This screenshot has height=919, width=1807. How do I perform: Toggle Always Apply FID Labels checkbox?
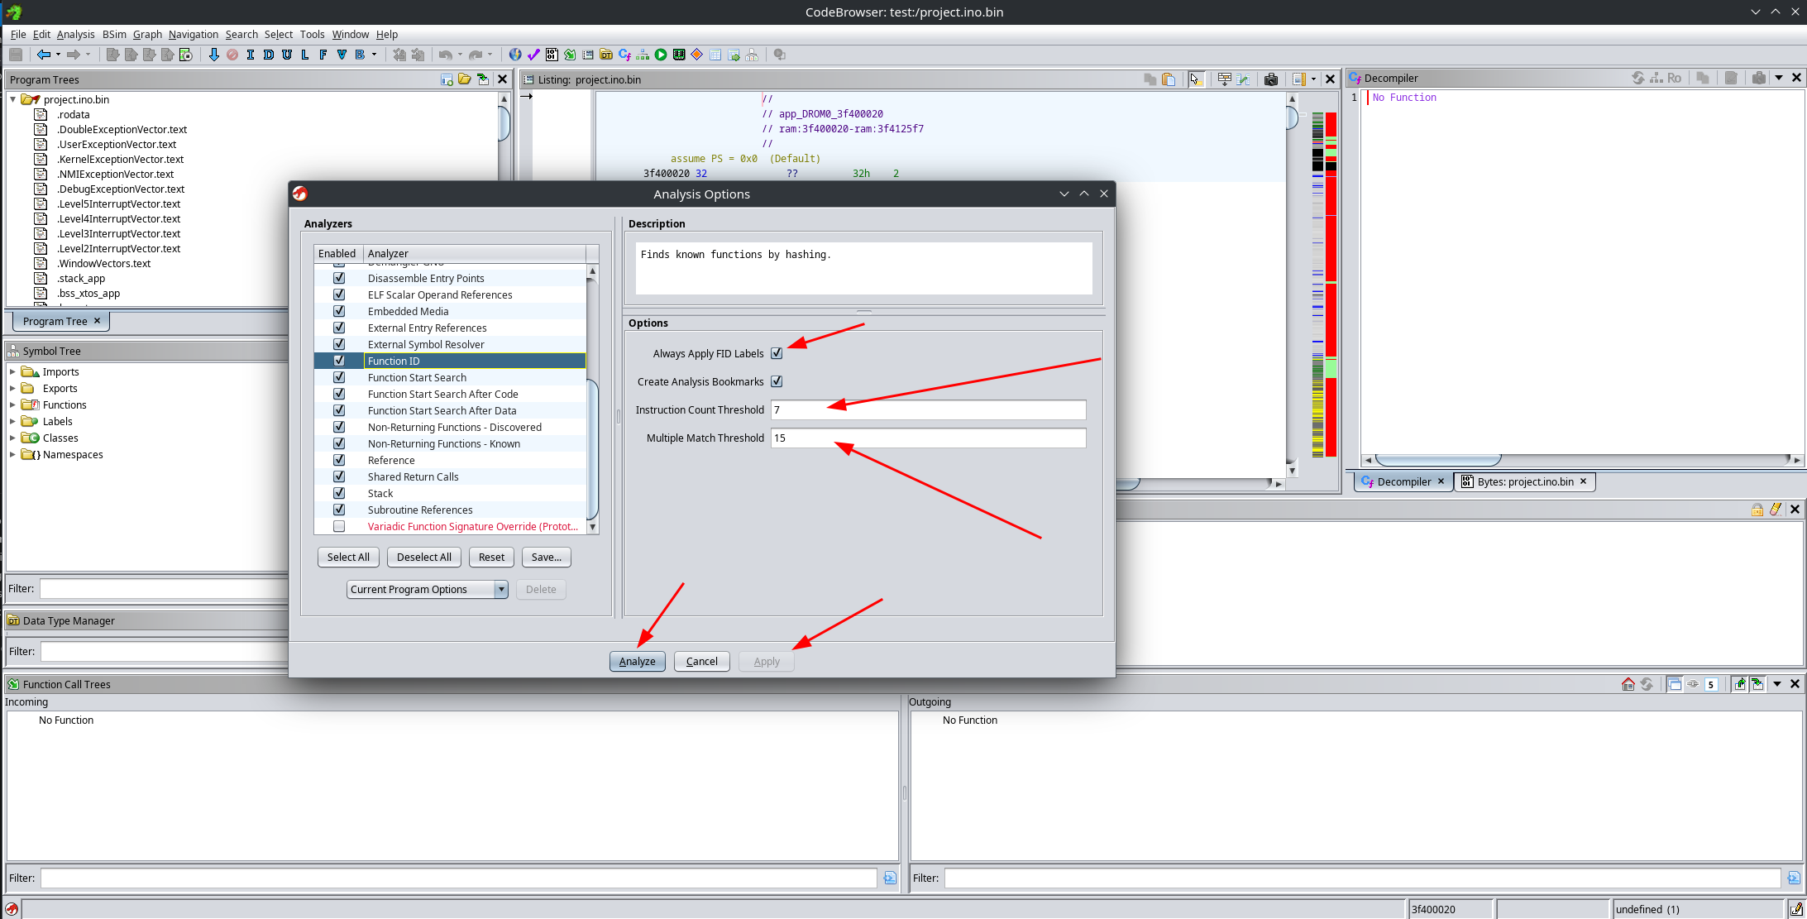point(777,353)
